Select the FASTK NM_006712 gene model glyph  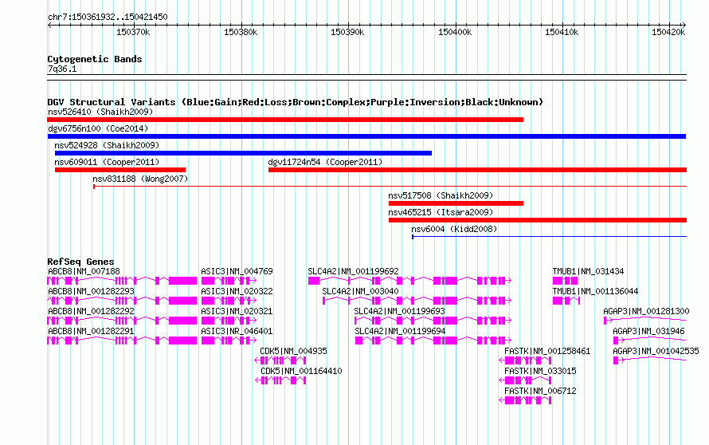[x=525, y=400]
